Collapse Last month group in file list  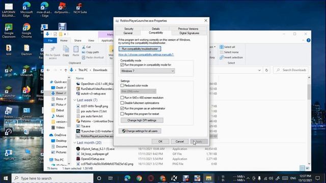(x=75, y=143)
